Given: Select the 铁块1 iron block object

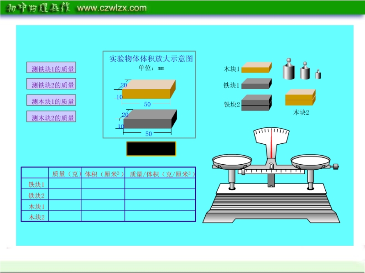Looking at the screenshot, I should (x=256, y=84).
